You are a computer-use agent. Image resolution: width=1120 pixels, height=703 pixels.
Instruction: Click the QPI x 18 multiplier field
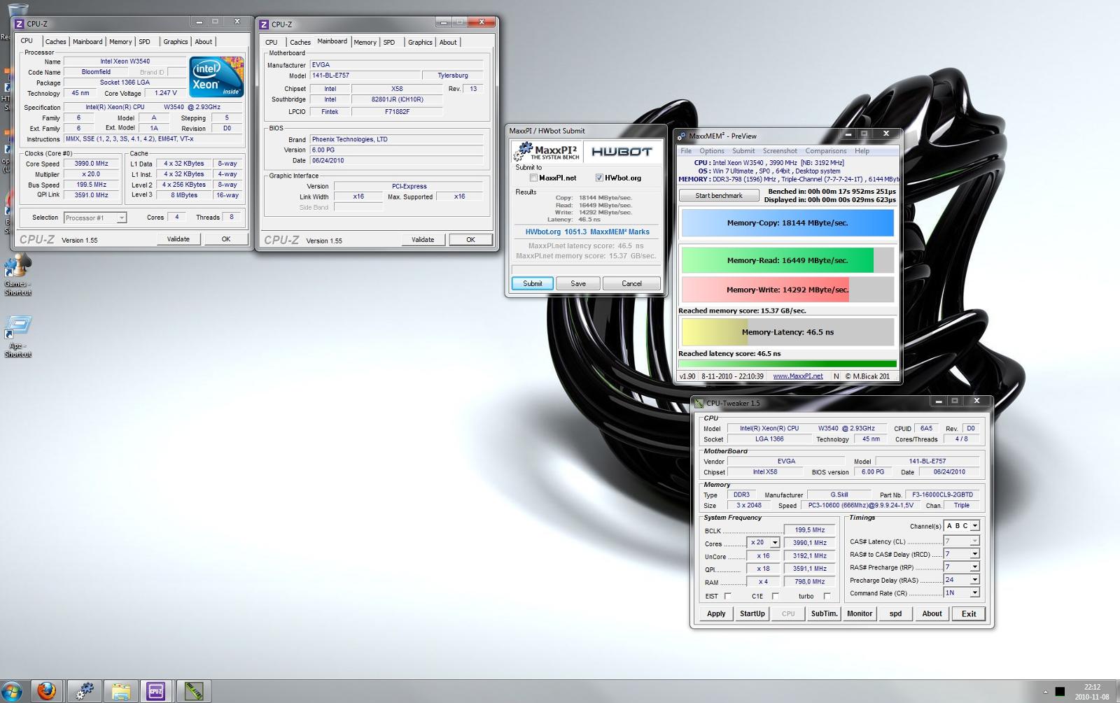(763, 569)
